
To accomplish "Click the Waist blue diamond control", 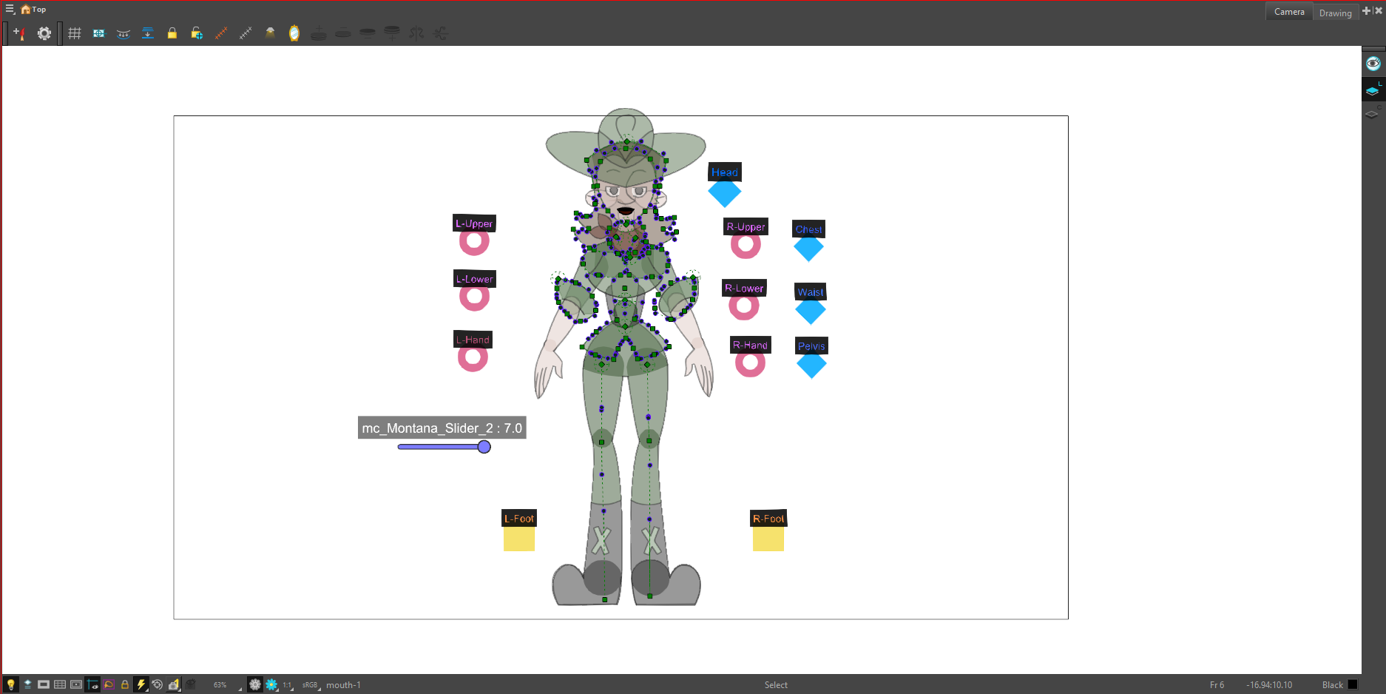I will [x=811, y=311].
